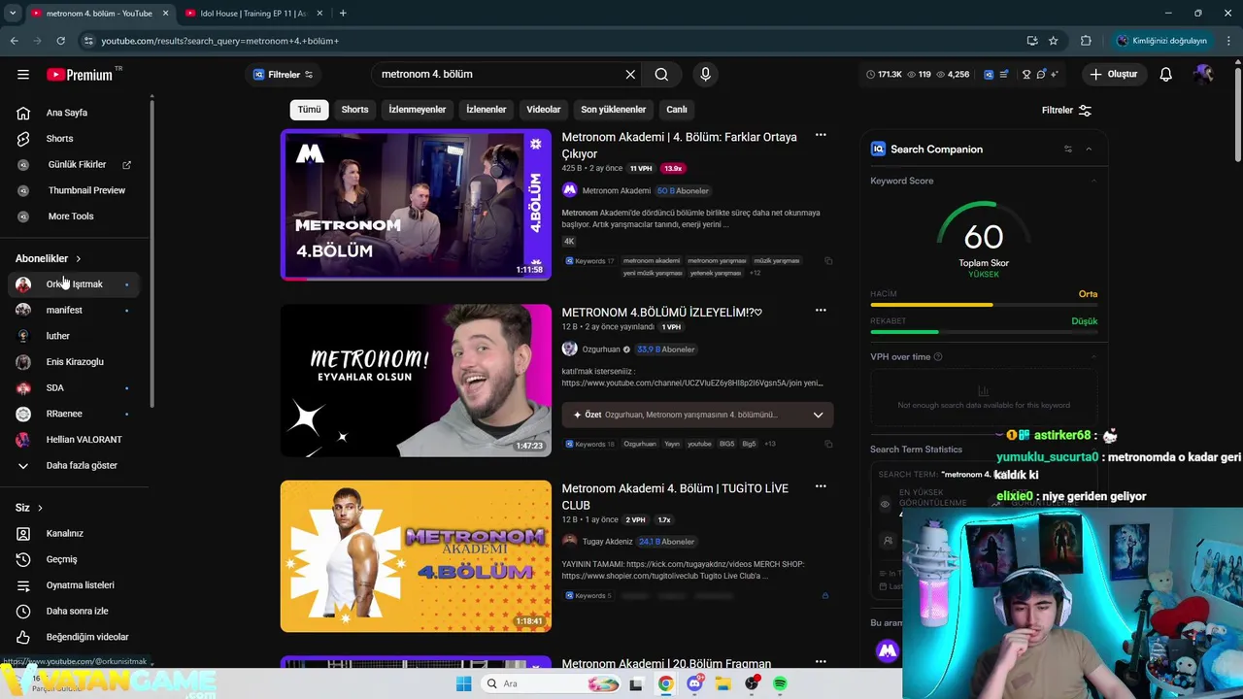Open Search Companion settings sliders icon

coord(1067,149)
